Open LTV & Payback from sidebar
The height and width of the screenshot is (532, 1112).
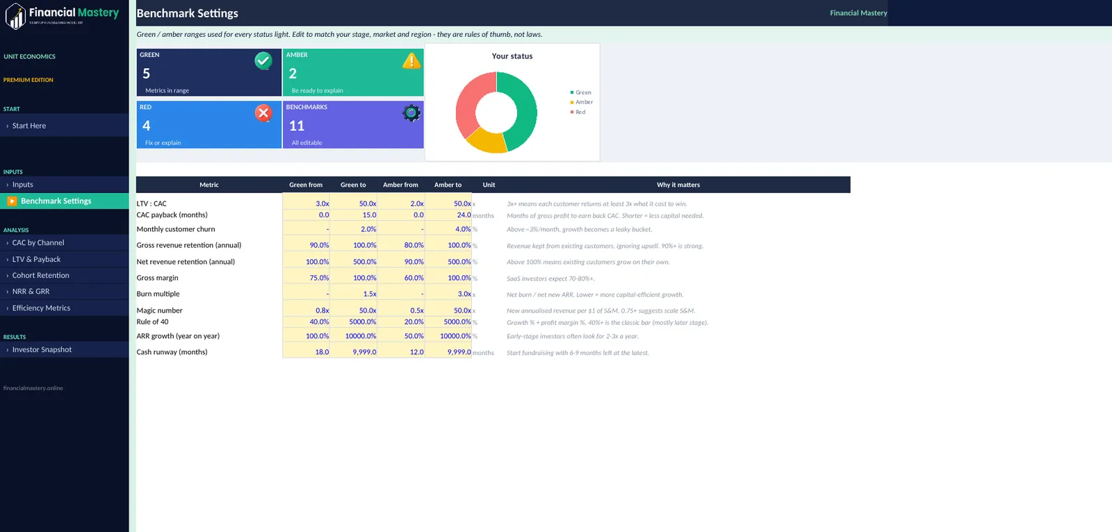coord(65,259)
